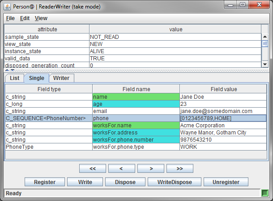This screenshot has width=273, height=201.
Task: Click the value column header
Action: coord(175,29)
